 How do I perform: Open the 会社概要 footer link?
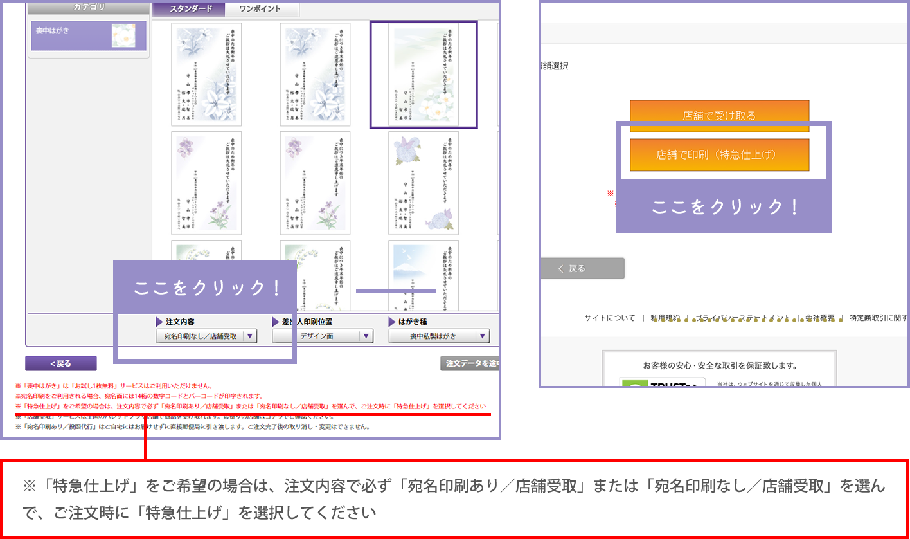pyautogui.click(x=819, y=318)
